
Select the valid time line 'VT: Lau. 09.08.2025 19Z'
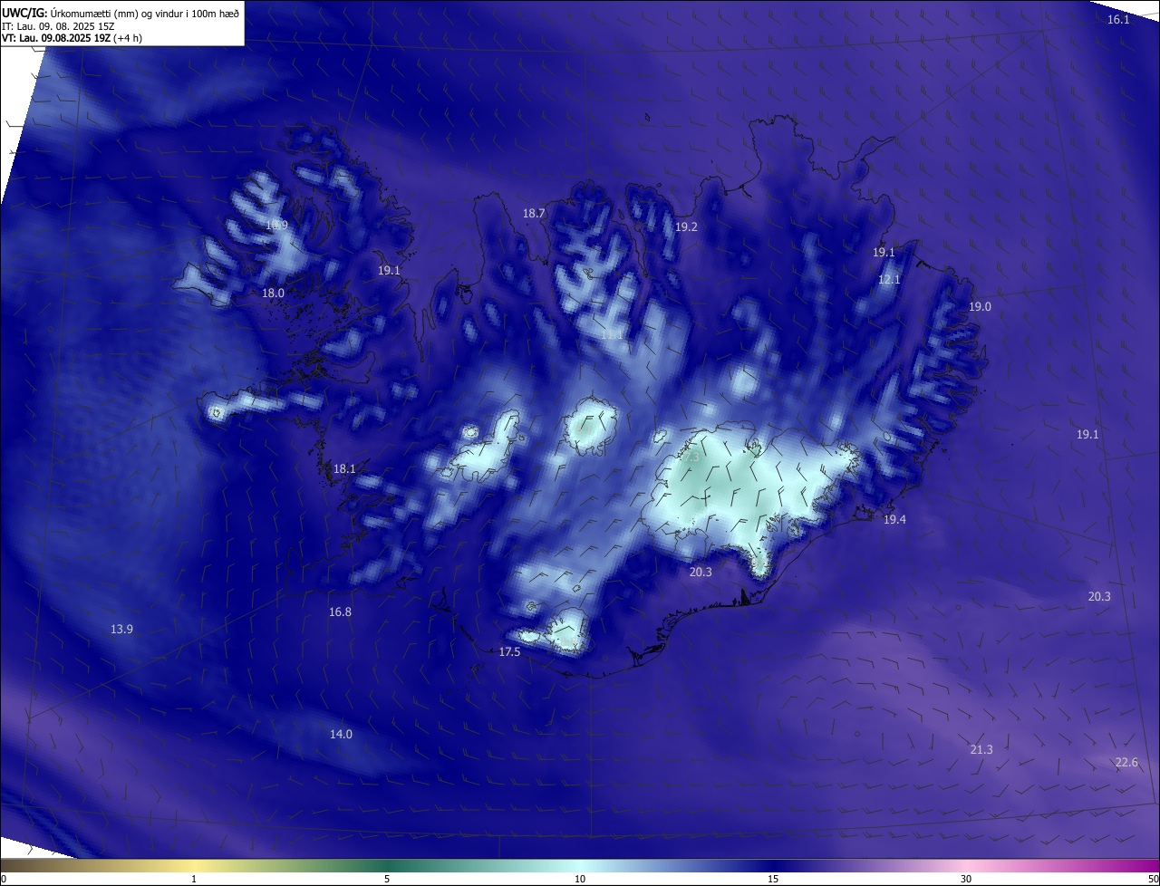coord(57,38)
